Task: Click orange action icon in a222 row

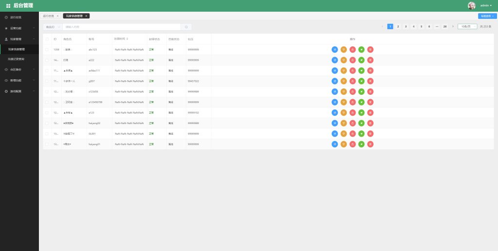Action: 343,60
